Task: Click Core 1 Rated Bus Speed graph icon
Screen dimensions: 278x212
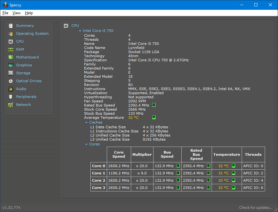Action: click(x=208, y=173)
